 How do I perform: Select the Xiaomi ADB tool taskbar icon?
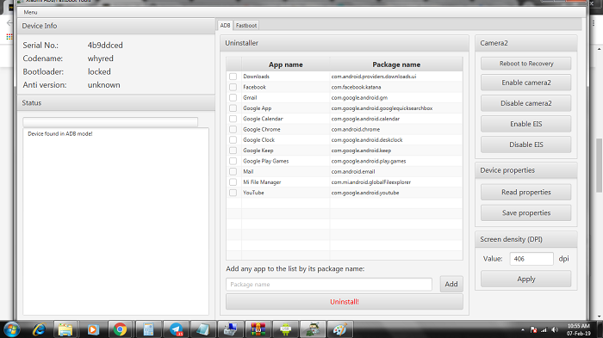[313, 329]
